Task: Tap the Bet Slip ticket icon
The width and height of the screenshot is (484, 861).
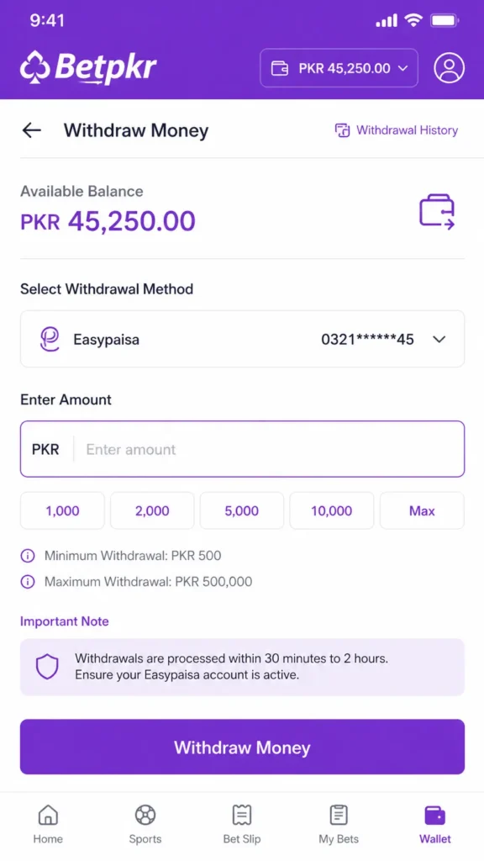Action: click(241, 815)
